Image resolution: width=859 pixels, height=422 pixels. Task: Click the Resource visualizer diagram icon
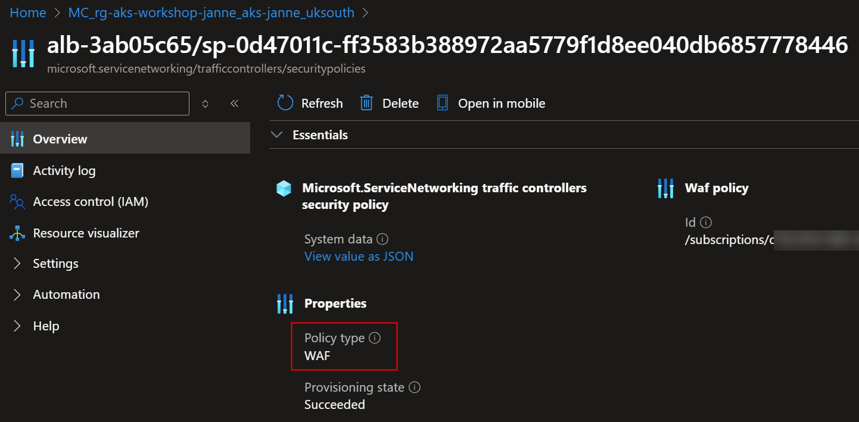click(x=17, y=233)
